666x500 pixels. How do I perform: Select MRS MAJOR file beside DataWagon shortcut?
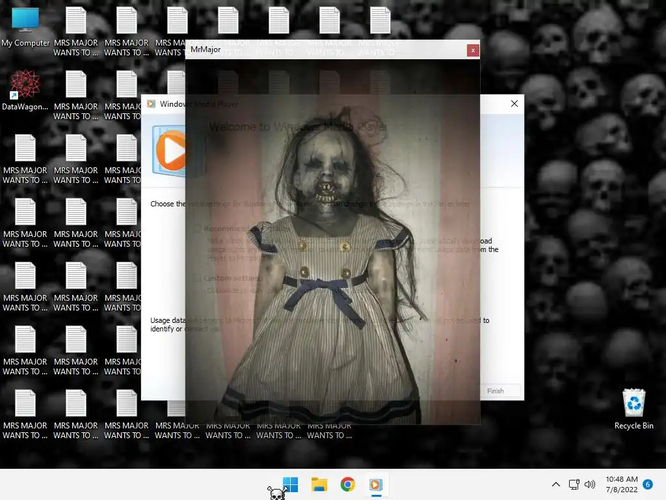(75, 96)
